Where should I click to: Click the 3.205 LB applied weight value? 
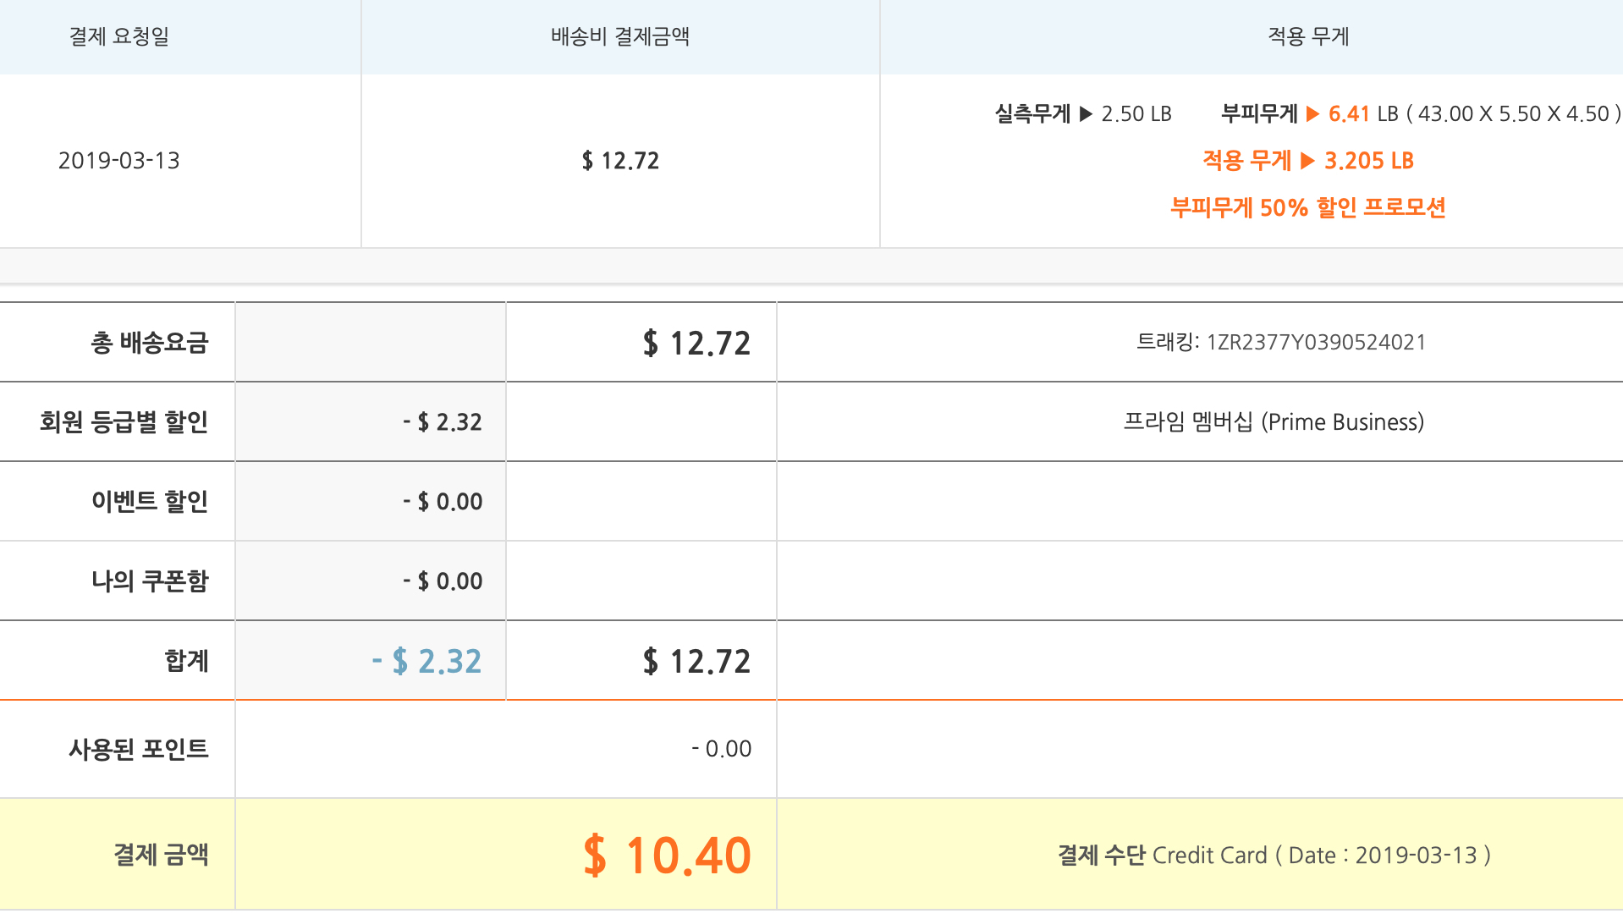point(1368,161)
